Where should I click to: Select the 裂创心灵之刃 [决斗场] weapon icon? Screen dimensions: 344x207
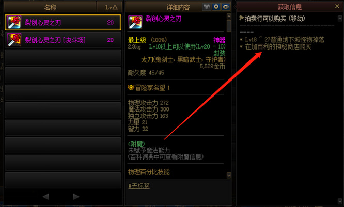[x=14, y=40]
